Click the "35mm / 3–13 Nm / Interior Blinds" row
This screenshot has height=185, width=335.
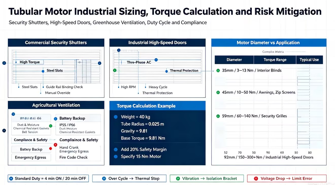252,71
